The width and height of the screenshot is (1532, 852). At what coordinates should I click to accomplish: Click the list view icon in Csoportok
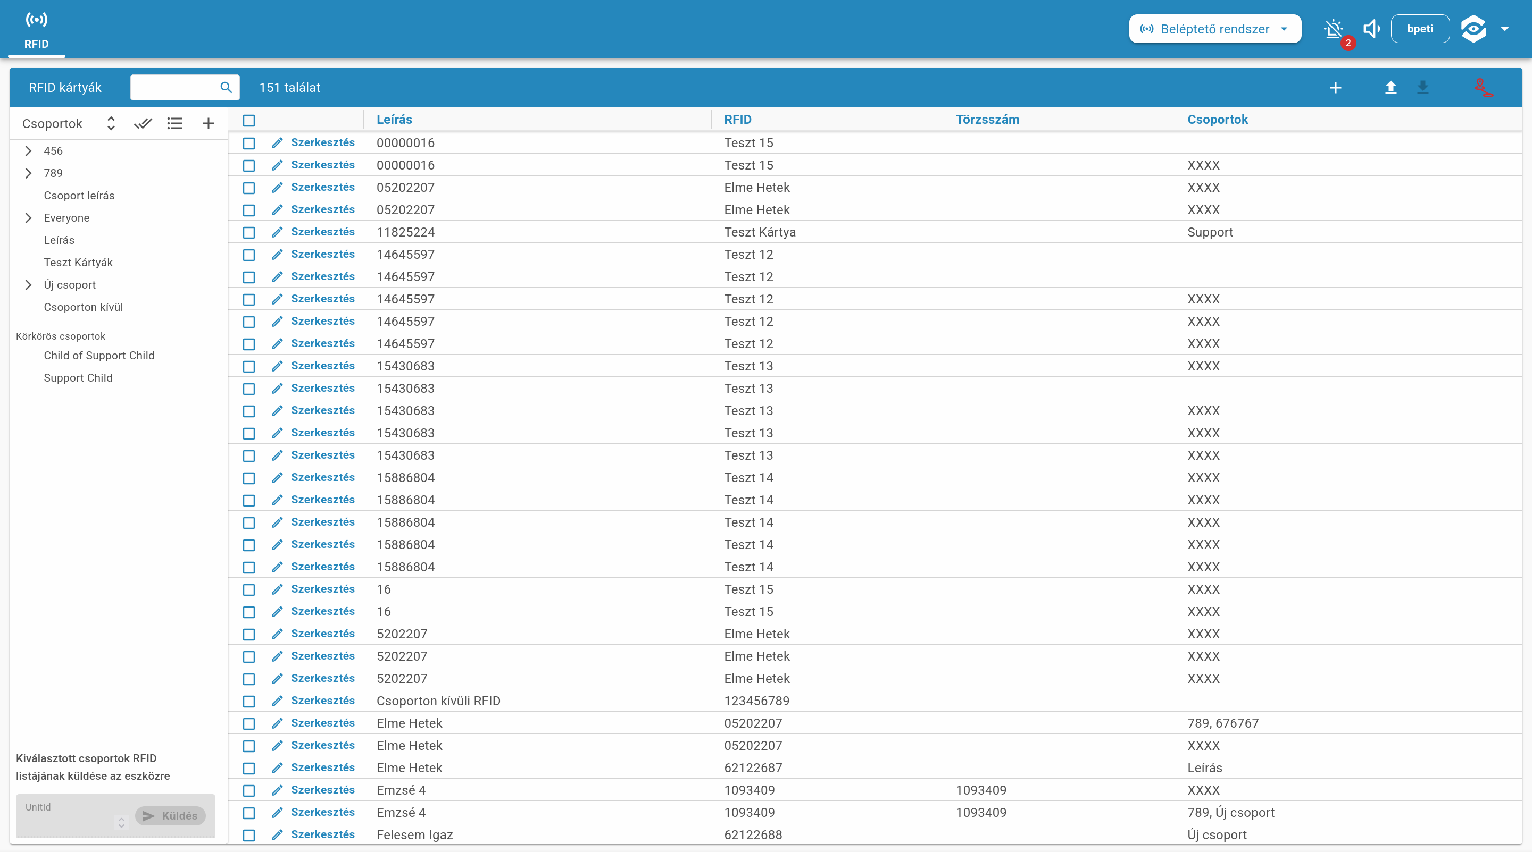pyautogui.click(x=175, y=124)
